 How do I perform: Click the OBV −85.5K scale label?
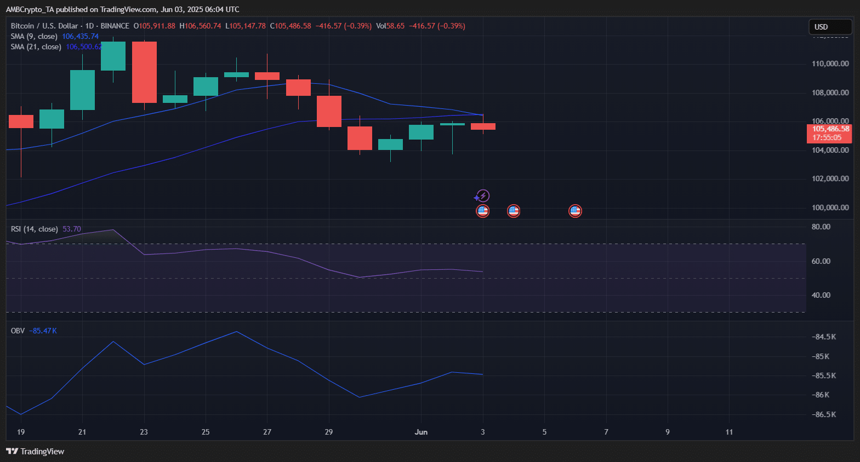click(824, 376)
